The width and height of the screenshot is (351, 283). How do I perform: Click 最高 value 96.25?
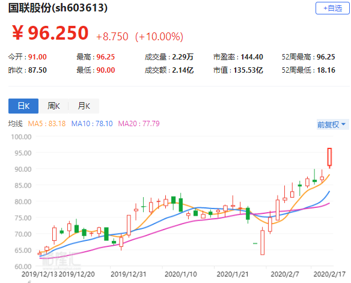[106, 57]
